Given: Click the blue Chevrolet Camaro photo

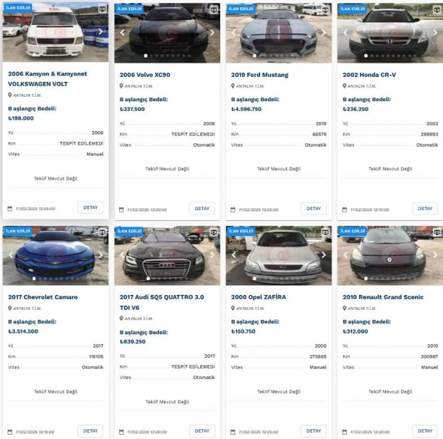Looking at the screenshot, I should pos(56,255).
